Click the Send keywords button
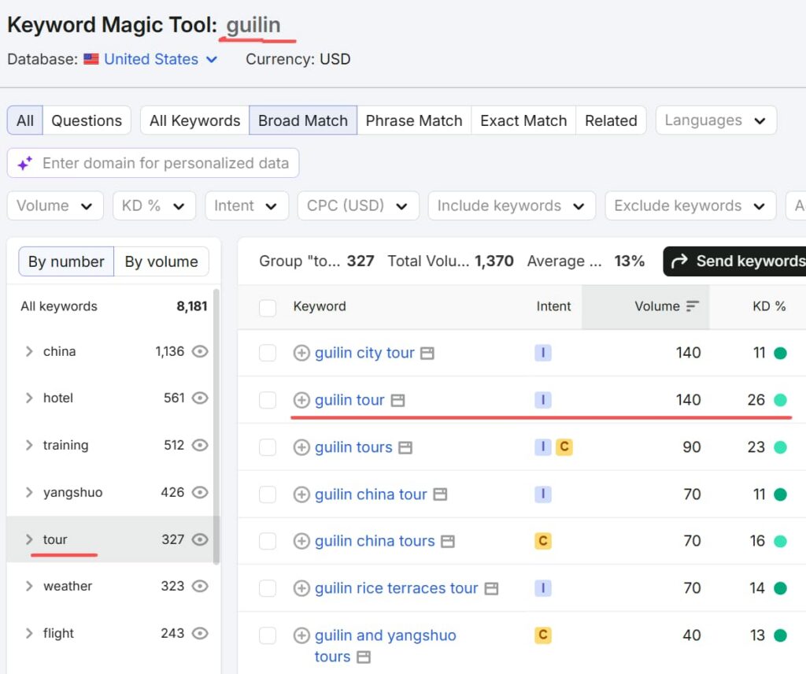The height and width of the screenshot is (674, 806). coord(735,261)
